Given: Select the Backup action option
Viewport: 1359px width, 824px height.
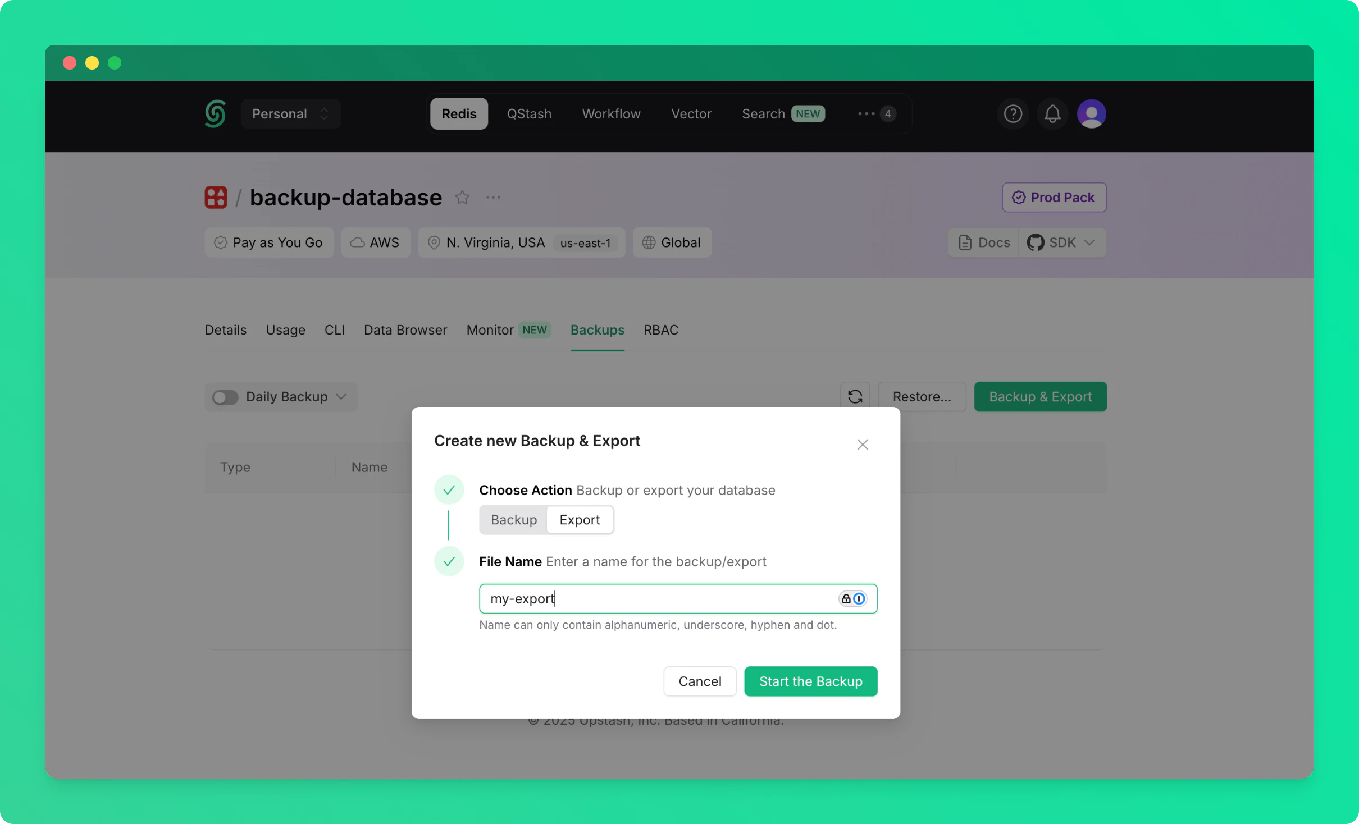Looking at the screenshot, I should coord(513,520).
